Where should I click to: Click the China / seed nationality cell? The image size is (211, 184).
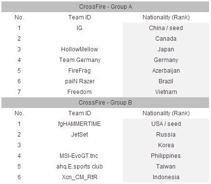coord(166,28)
